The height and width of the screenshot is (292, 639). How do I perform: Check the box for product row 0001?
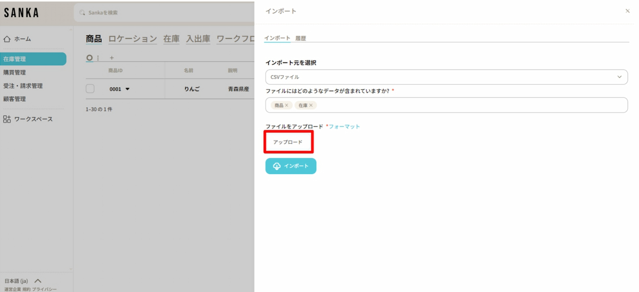click(90, 89)
